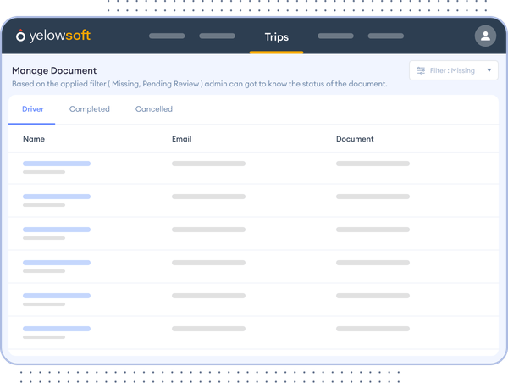
Task: Select the Trips menu item
Action: coord(276,37)
